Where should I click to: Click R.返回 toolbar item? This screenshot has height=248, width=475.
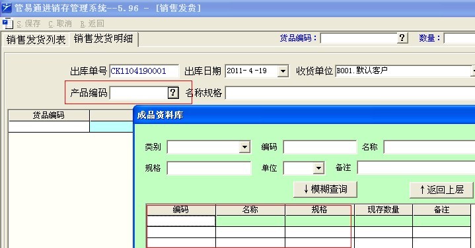click(x=92, y=24)
